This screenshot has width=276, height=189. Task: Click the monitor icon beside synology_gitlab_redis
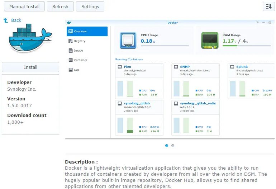(176, 104)
